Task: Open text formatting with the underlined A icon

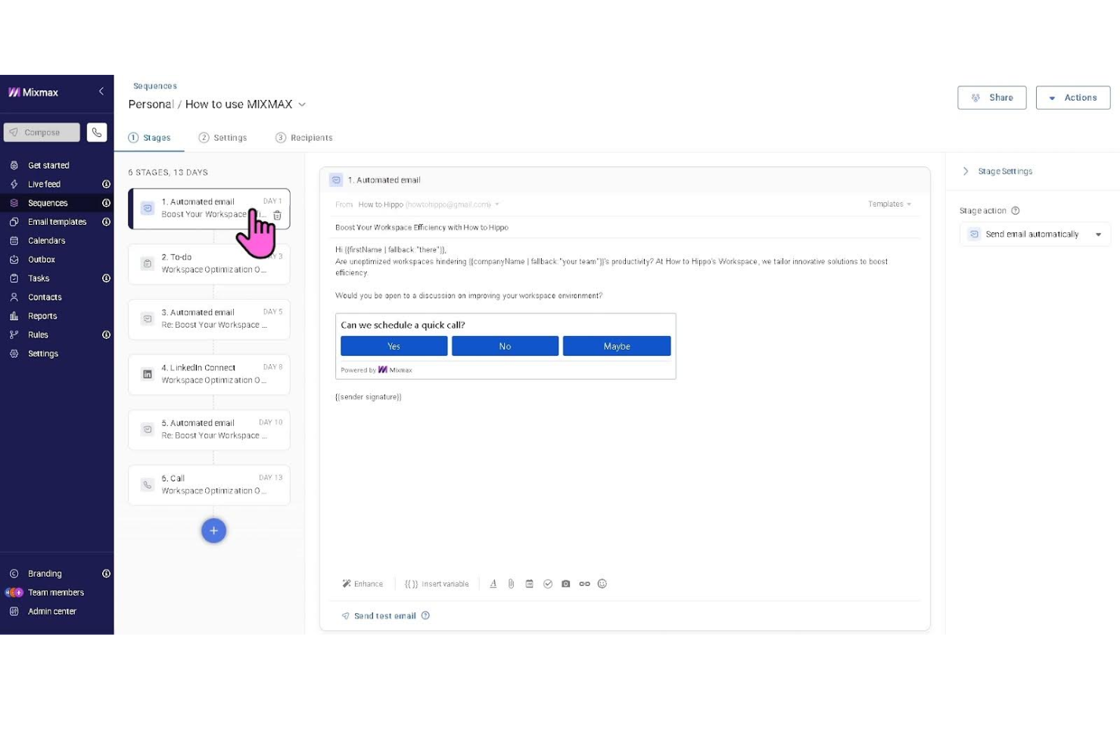Action: [x=493, y=584]
